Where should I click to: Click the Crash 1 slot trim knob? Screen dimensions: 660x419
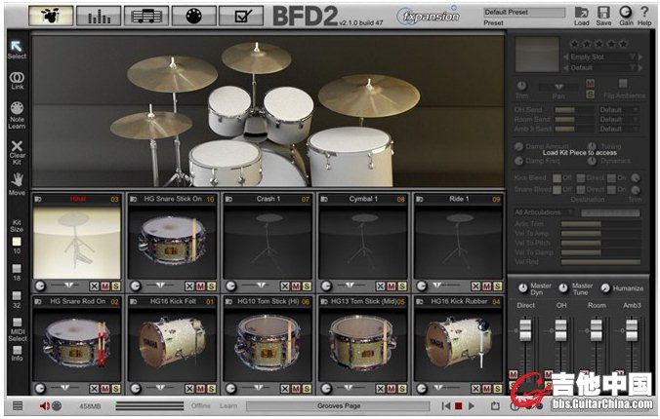pos(230,286)
